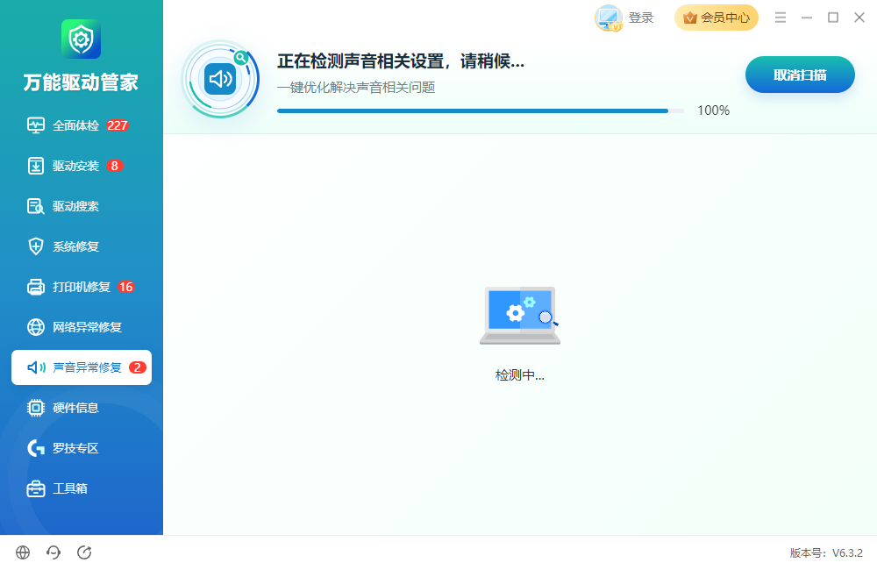Click the headset support icon at bottom
This screenshot has height=570, width=877.
tap(53, 552)
